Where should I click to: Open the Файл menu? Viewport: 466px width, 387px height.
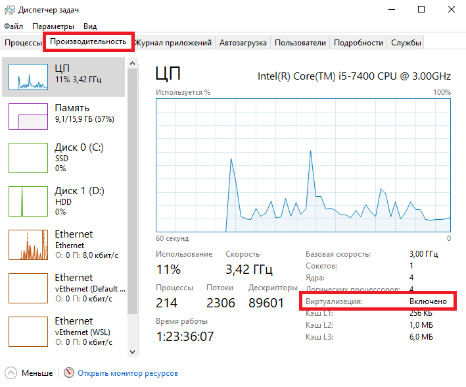click(13, 26)
